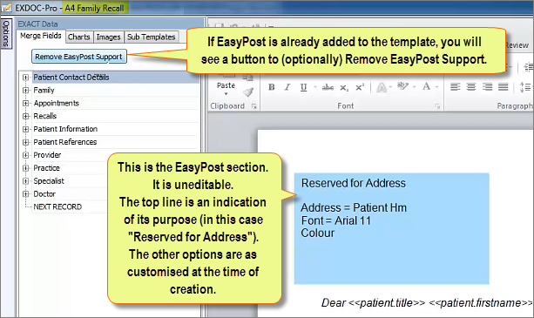Select the Recalls tree item
Screen dimensions: 534x318
45,116
